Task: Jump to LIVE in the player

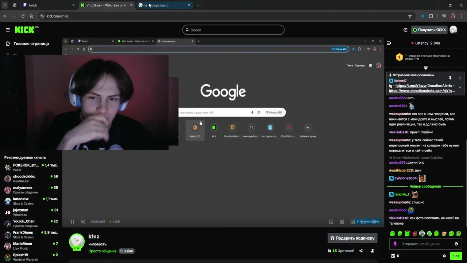Action: [115, 222]
